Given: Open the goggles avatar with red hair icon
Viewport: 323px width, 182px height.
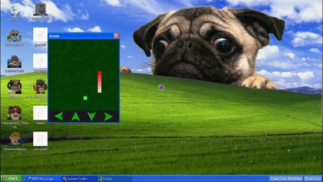Looking at the screenshot, I should click(40, 87).
